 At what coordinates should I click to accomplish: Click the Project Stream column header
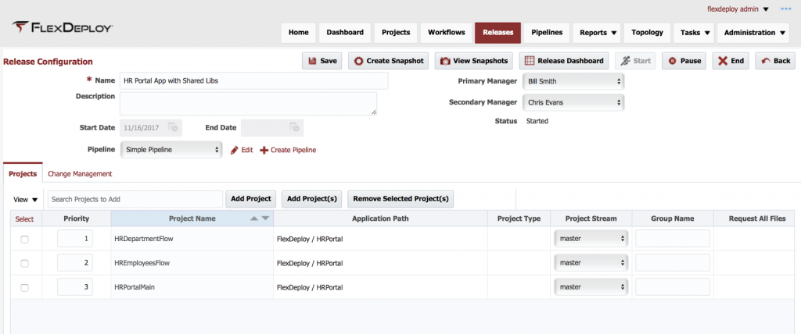[x=591, y=219]
